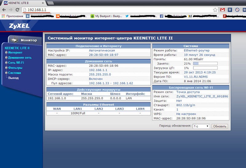Image resolution: width=246 pixels, height=168 pixels.
Task: Open the Gmail extension icon
Action: [x=222, y=10]
